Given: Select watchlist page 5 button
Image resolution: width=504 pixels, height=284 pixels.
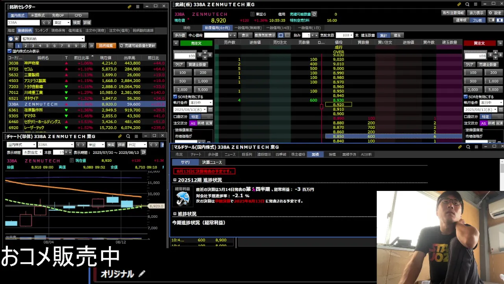Looking at the screenshot, I should coord(47,45).
